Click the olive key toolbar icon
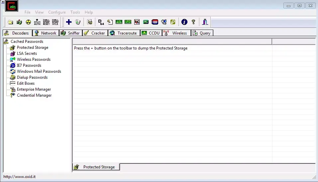318x182 pixels. 173,22
